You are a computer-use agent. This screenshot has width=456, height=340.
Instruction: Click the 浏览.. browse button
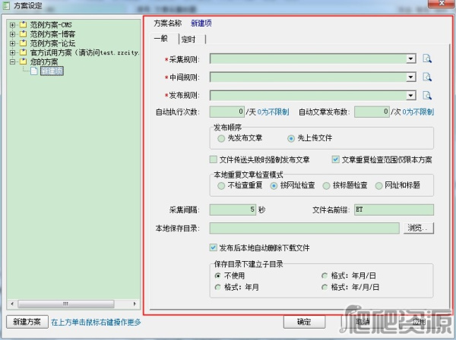tap(419, 228)
